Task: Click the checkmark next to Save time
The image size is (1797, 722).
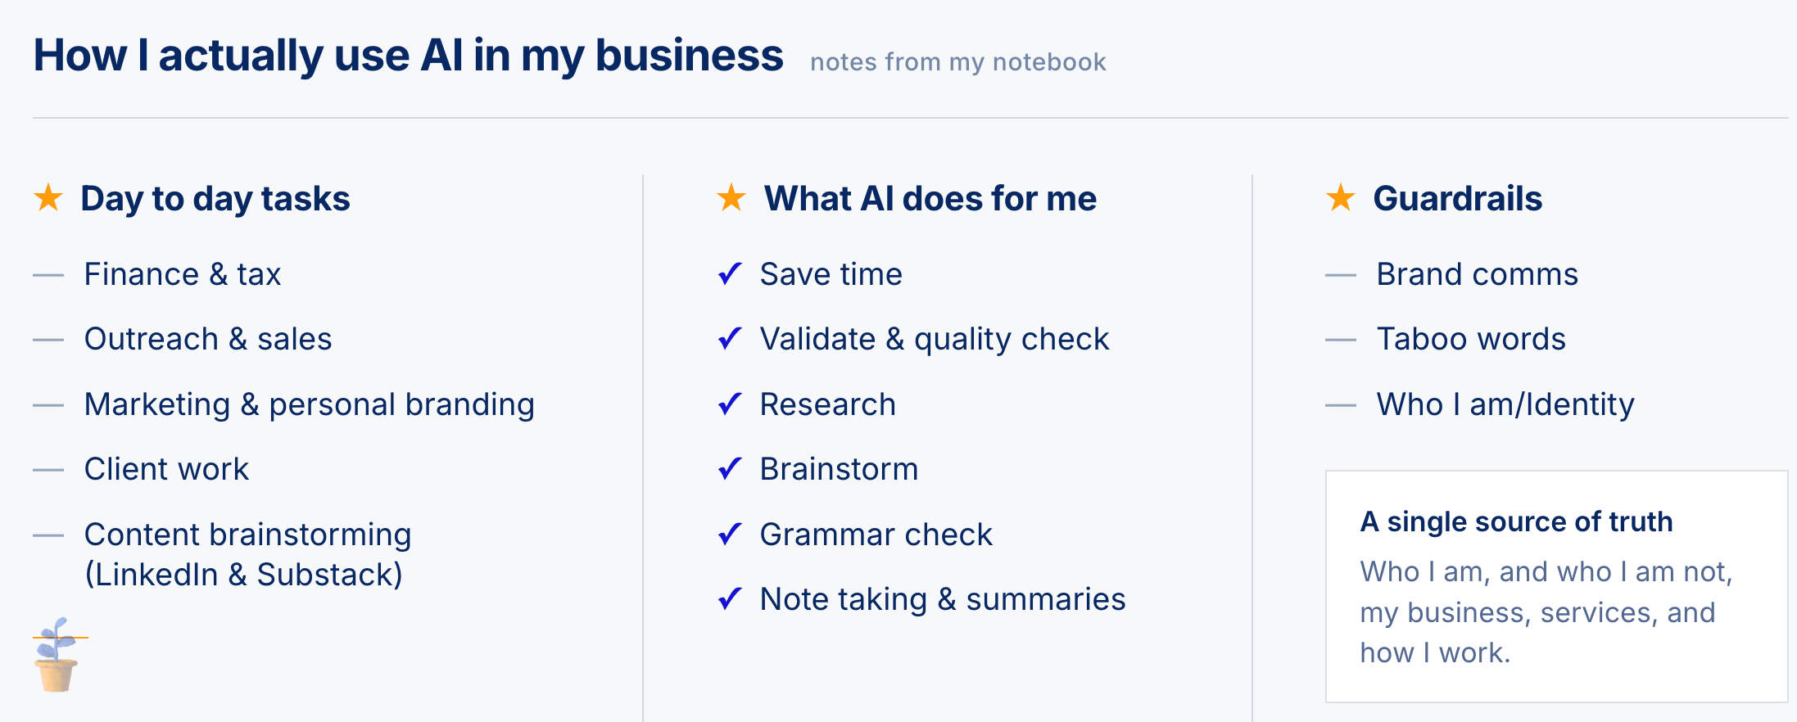Action: (x=730, y=273)
